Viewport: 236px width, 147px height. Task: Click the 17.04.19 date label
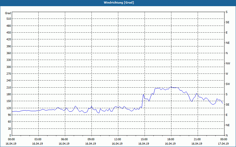(x=223, y=144)
